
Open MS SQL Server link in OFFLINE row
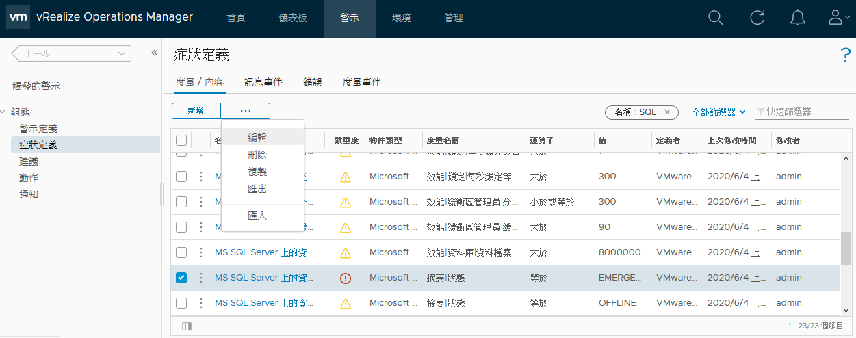pyautogui.click(x=264, y=303)
